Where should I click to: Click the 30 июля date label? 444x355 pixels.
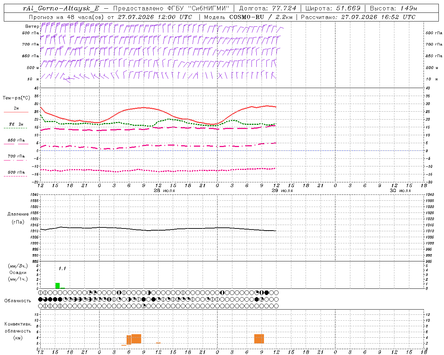pos(400,191)
